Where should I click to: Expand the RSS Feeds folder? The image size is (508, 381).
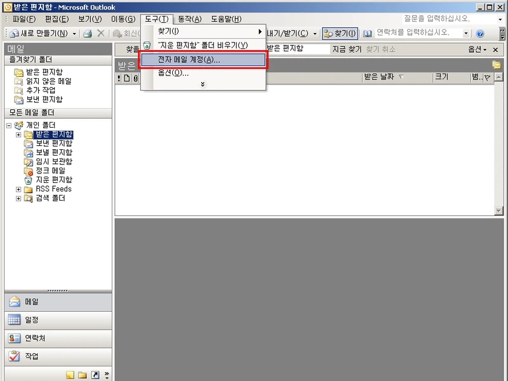(x=18, y=189)
